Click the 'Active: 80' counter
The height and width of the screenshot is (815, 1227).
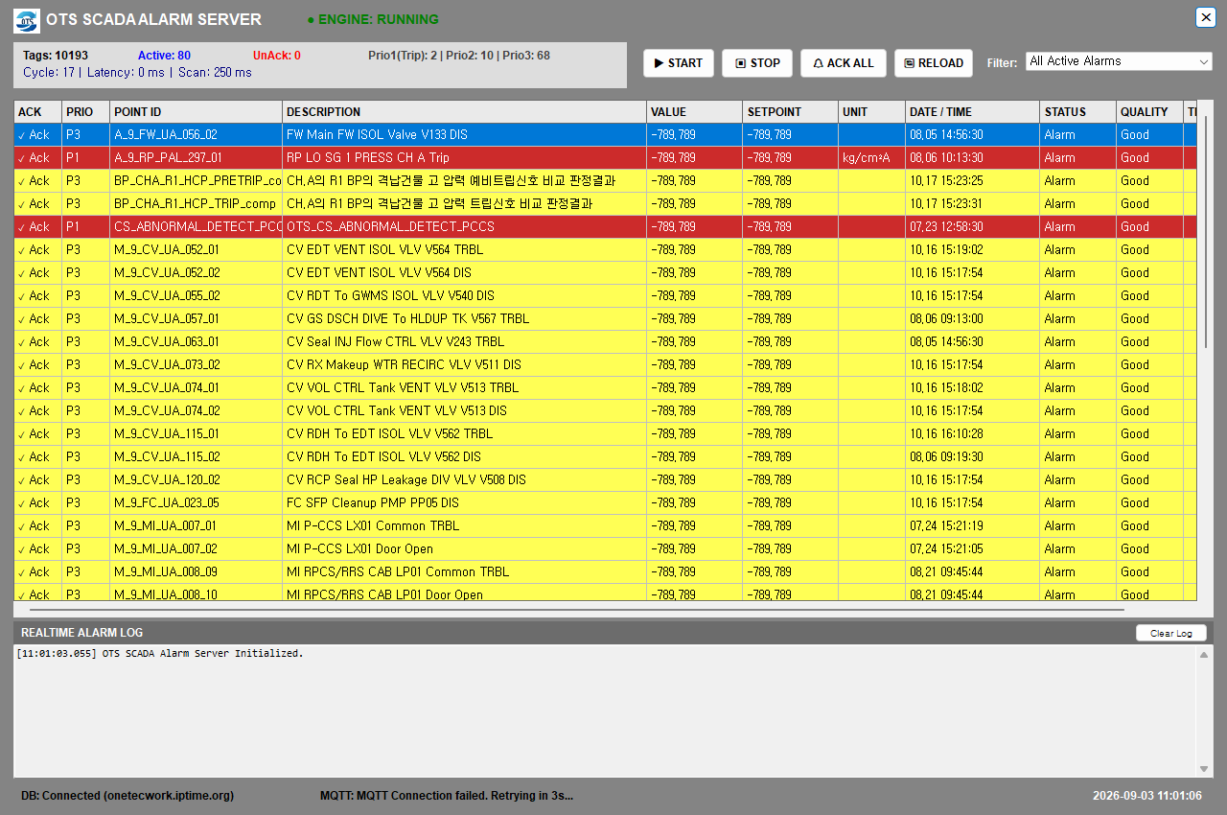click(164, 56)
